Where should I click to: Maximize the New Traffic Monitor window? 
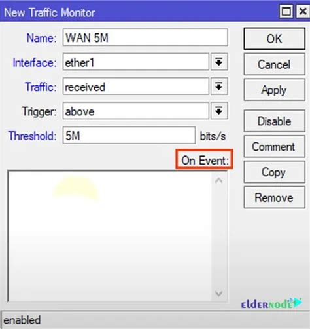pyautogui.click(x=286, y=11)
